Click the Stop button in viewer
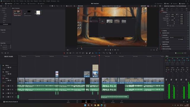This screenshot has width=190, height=107. [x=110, y=50]
